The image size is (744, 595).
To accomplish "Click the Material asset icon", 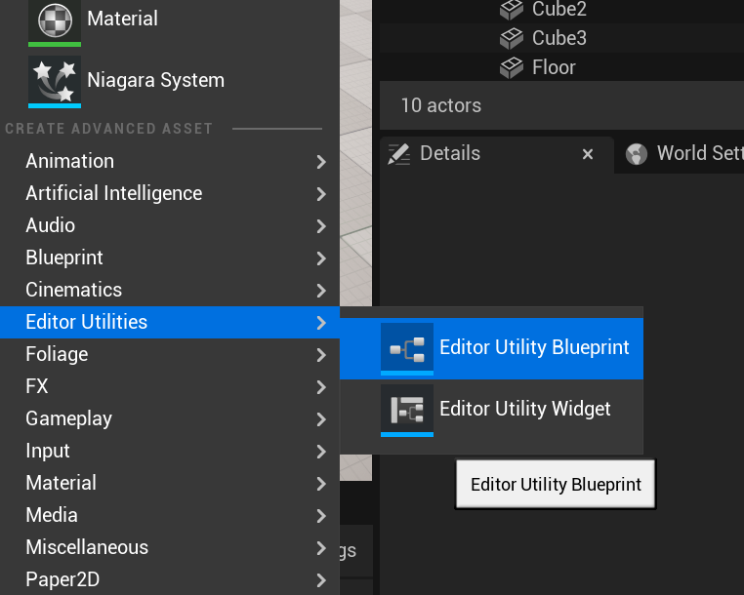I will [55, 20].
